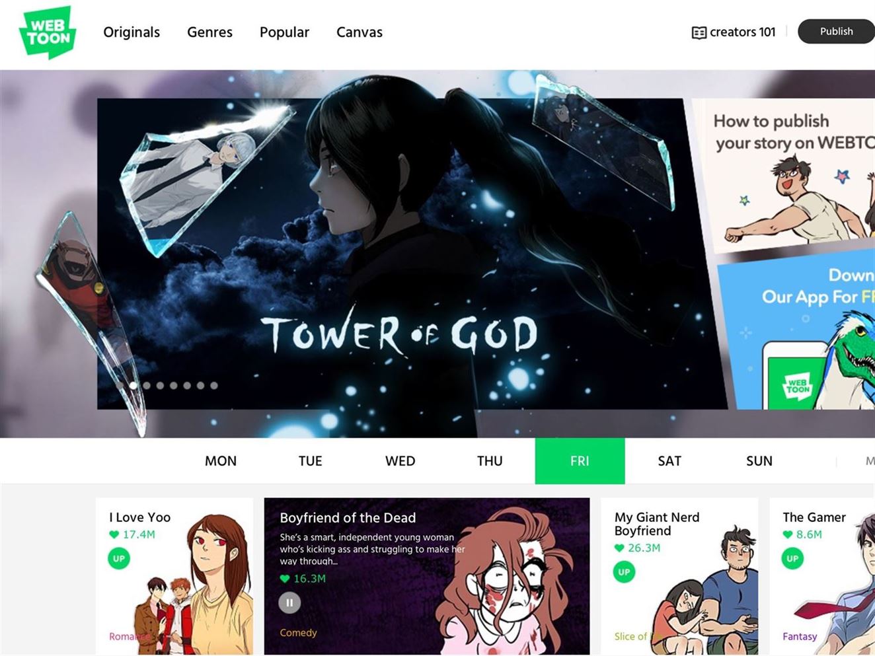Image resolution: width=875 pixels, height=656 pixels.
Task: Click the Slice of life genre label
Action: 638,637
